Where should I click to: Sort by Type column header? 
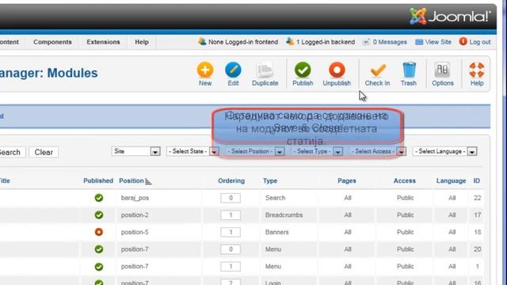coord(270,181)
